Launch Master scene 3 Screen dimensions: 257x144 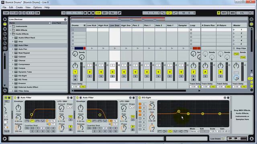(x=234, y=37)
